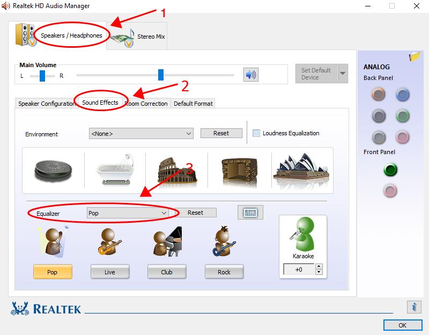The width and height of the screenshot is (429, 335).
Task: Confirm settings with the OK button
Action: point(402,325)
